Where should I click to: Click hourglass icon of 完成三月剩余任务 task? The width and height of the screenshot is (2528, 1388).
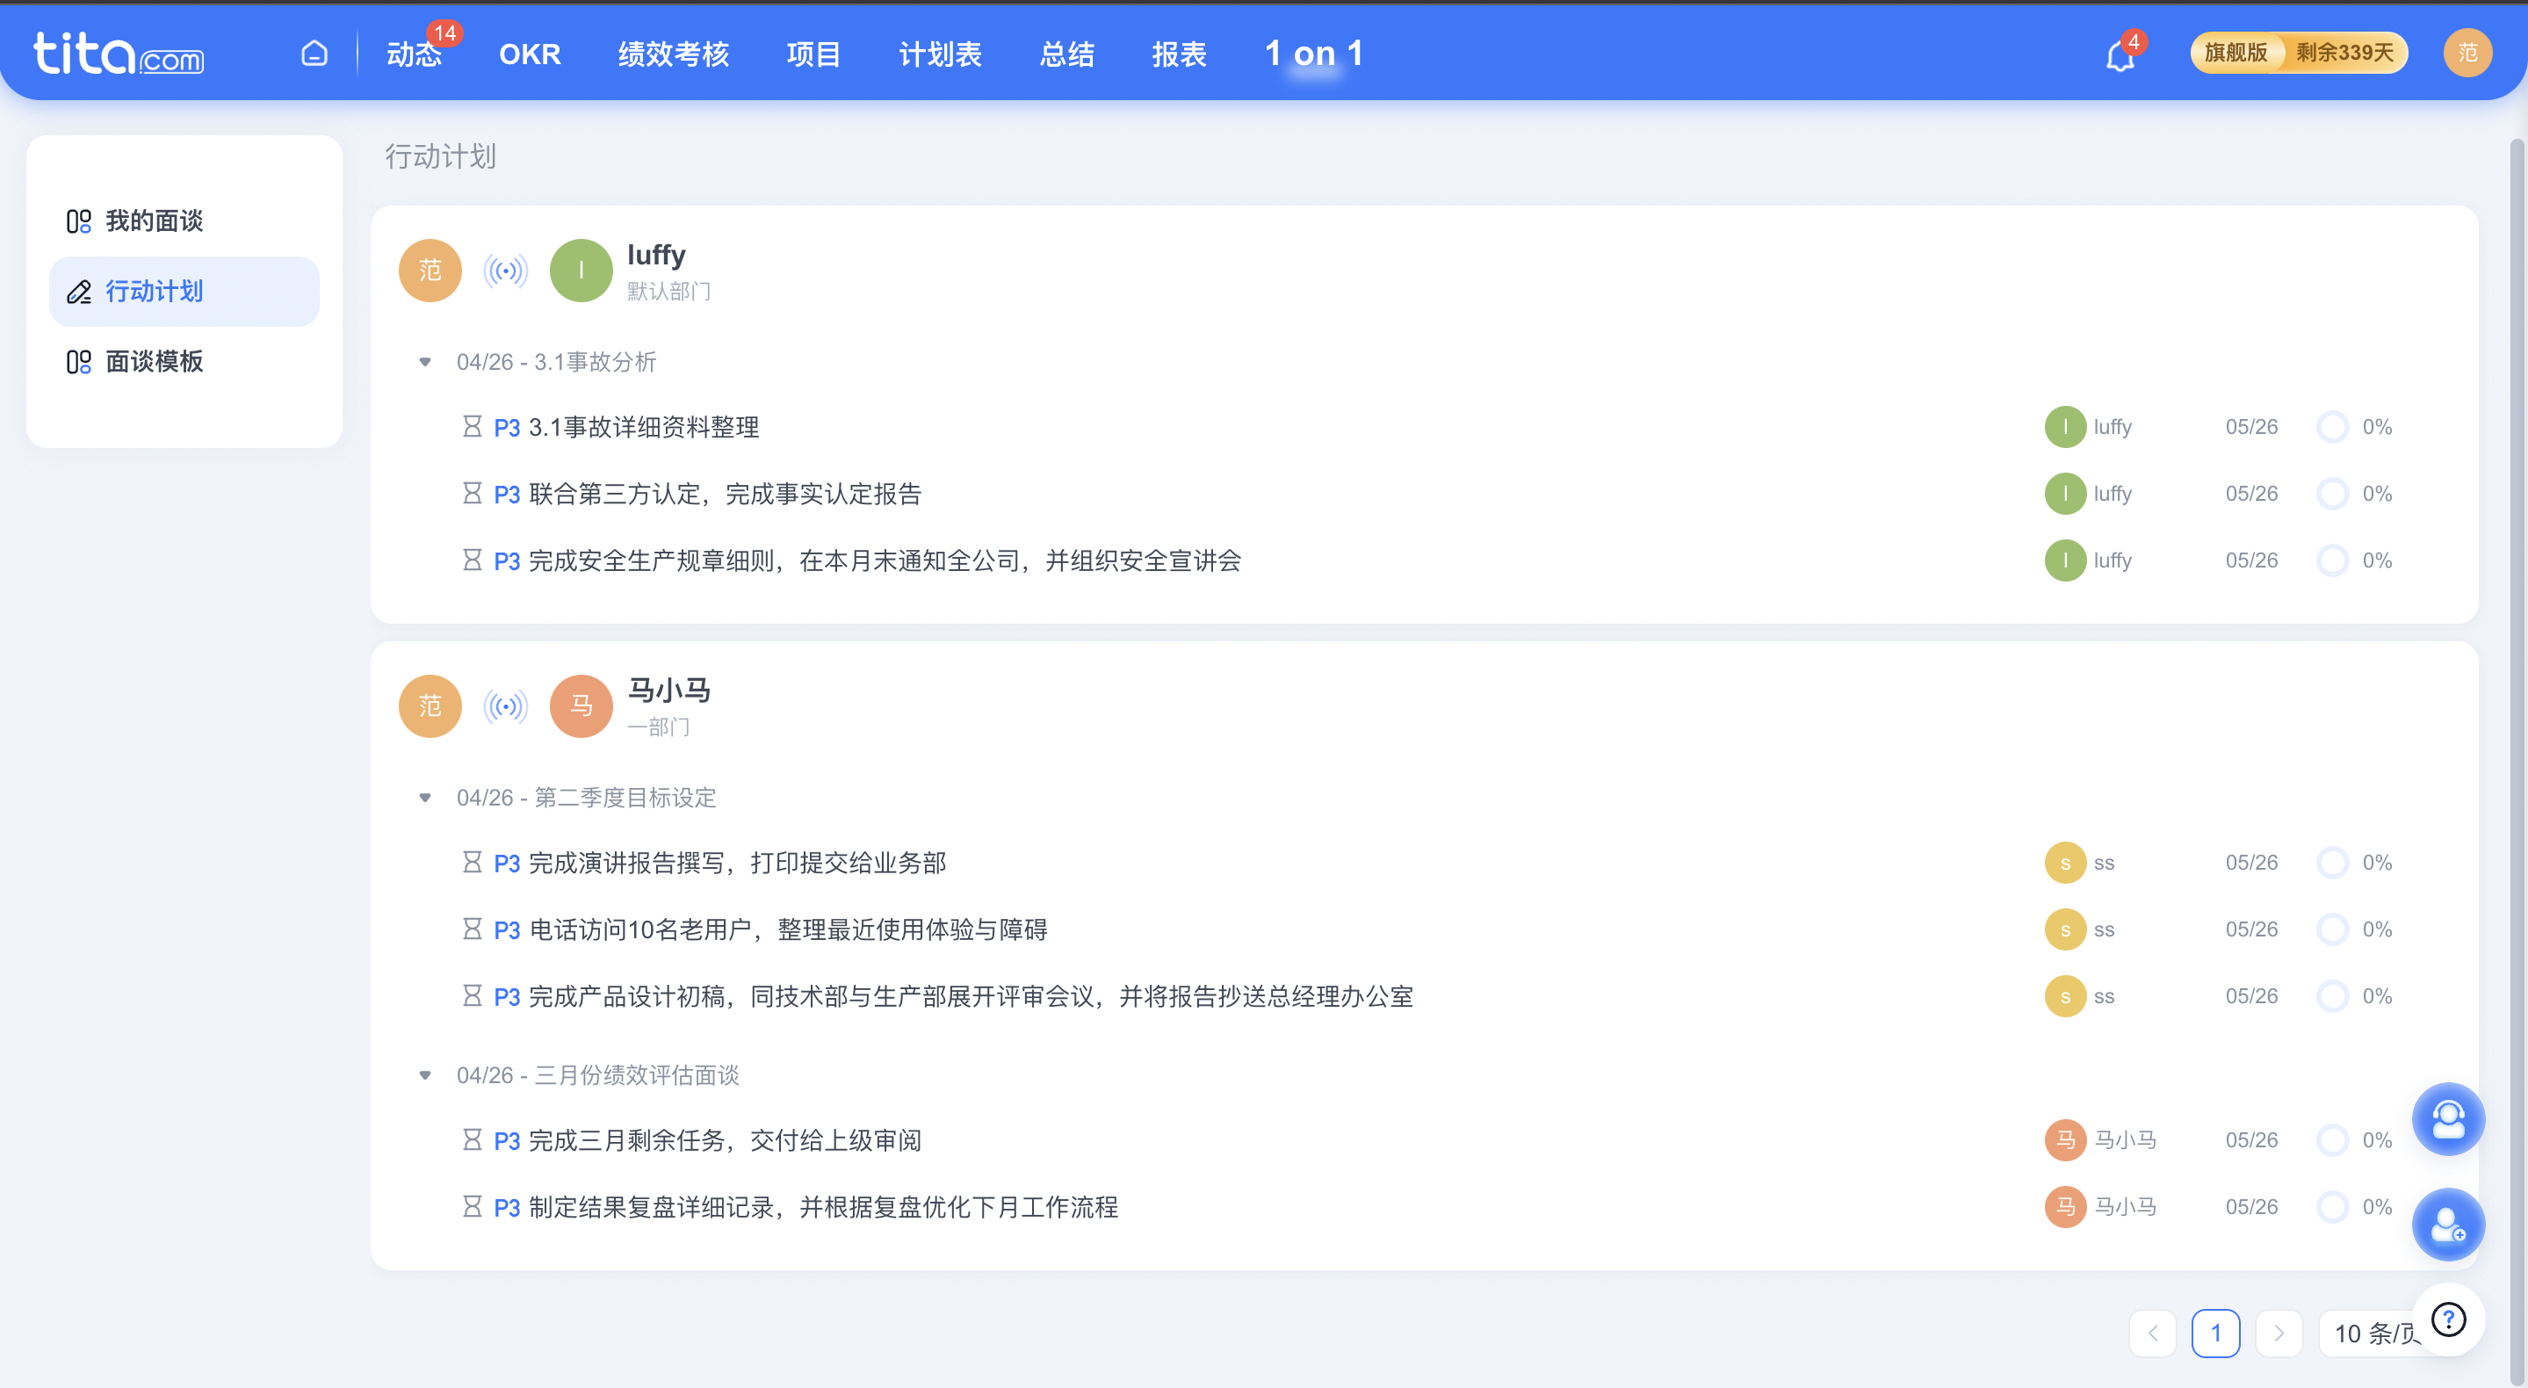(472, 1139)
